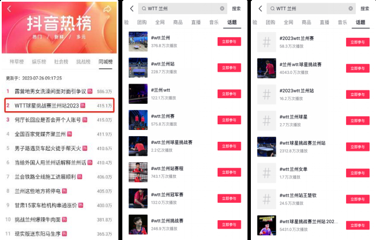Focus the WTT 兰州 search field in the right panel
The width and height of the screenshot is (376, 240).
(x=311, y=8)
